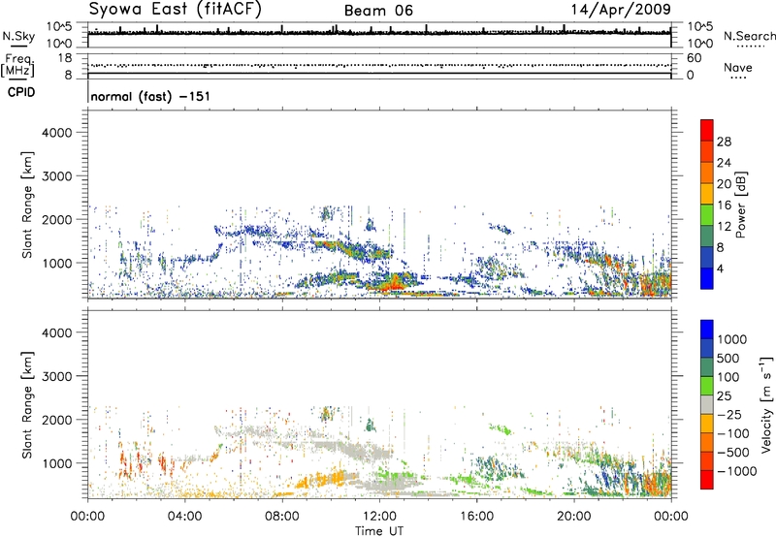This screenshot has width=776, height=537.
Task: Click the '60' tick right of frequency panel
Action: coord(694,58)
